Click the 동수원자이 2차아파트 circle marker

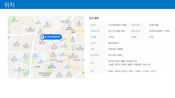point(53,53)
